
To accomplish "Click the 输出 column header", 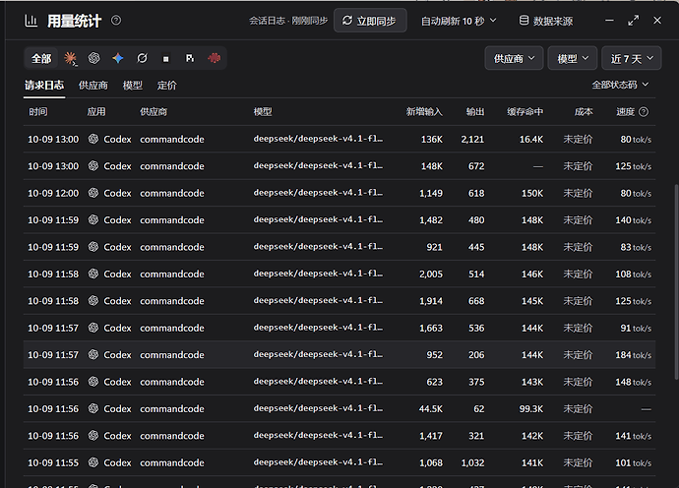I will click(475, 112).
